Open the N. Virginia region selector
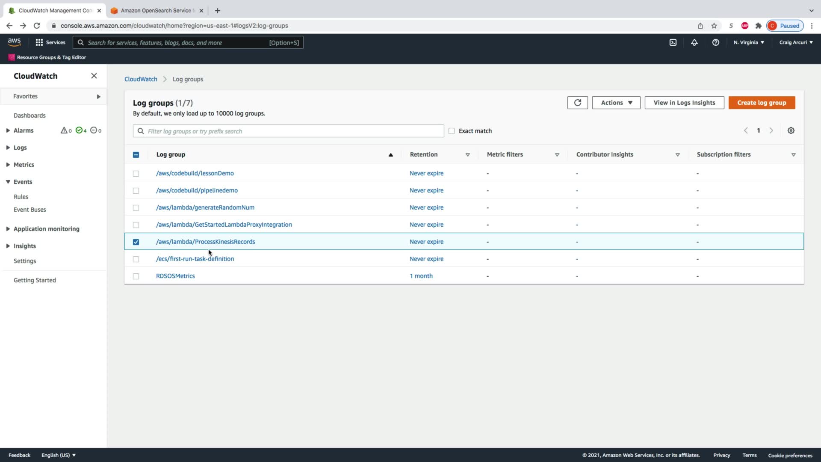The width and height of the screenshot is (821, 462). click(x=748, y=42)
